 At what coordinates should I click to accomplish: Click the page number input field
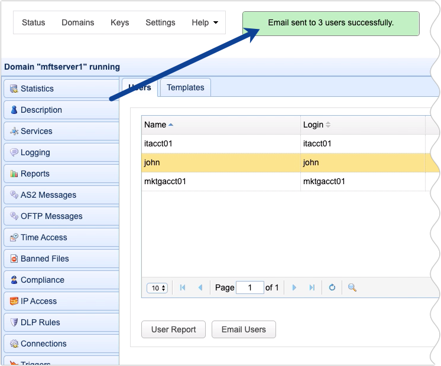point(249,287)
